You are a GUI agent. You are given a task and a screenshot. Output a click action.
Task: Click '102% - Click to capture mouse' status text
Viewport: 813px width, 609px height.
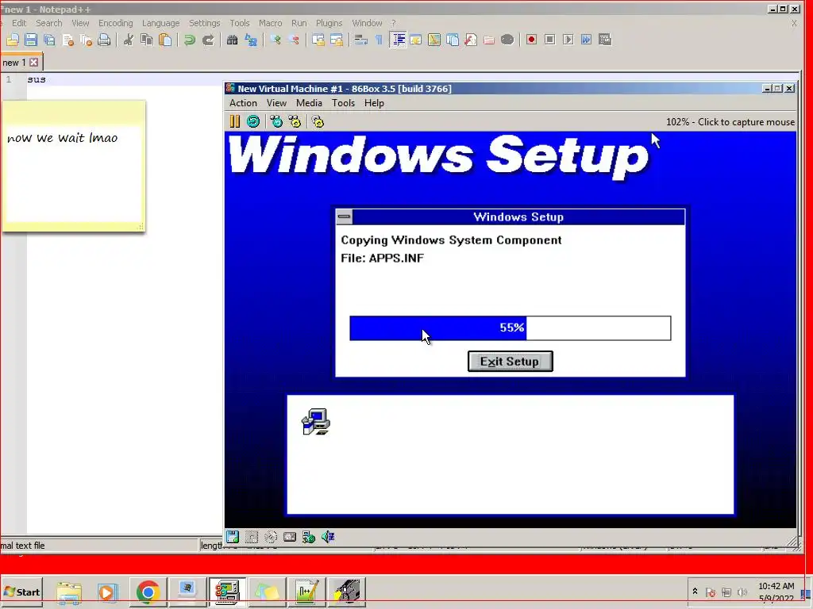point(730,122)
